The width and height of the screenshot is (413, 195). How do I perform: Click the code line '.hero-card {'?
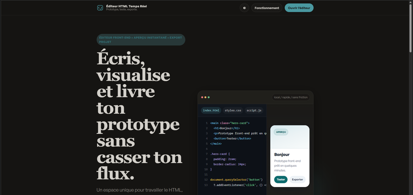(x=220, y=154)
